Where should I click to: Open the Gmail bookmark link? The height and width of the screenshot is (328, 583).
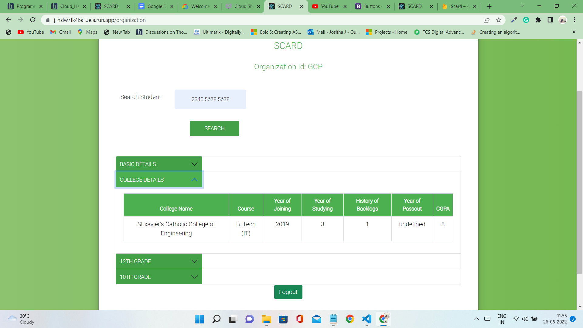tap(61, 32)
